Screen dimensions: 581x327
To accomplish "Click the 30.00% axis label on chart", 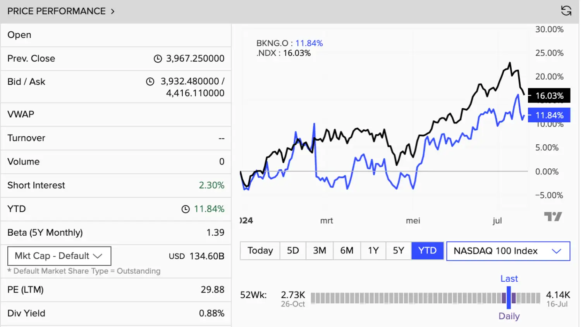I will point(549,29).
